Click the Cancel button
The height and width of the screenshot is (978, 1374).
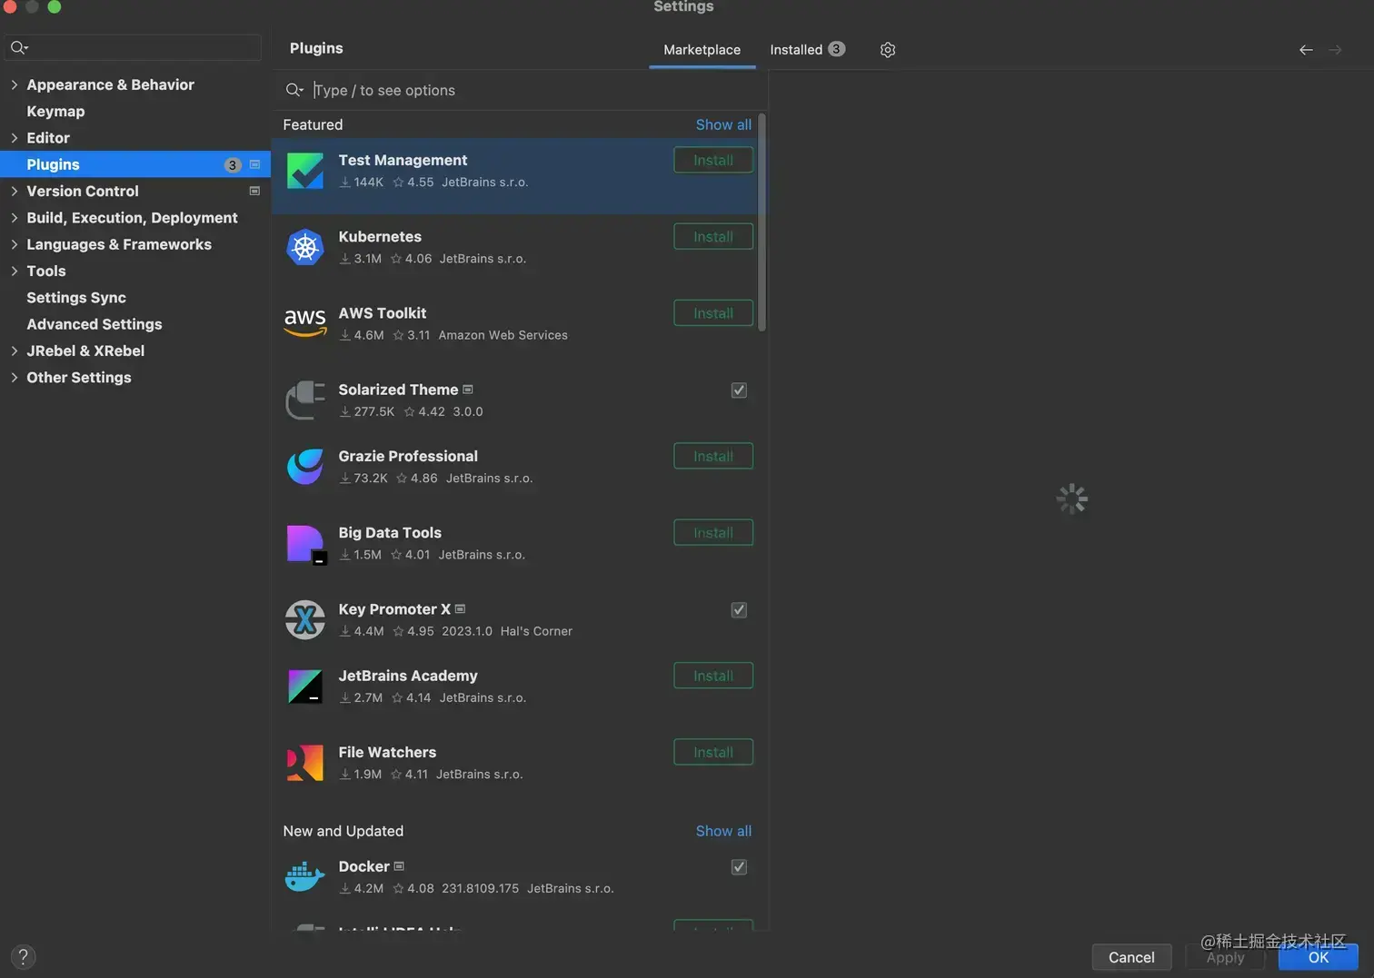pos(1131,957)
